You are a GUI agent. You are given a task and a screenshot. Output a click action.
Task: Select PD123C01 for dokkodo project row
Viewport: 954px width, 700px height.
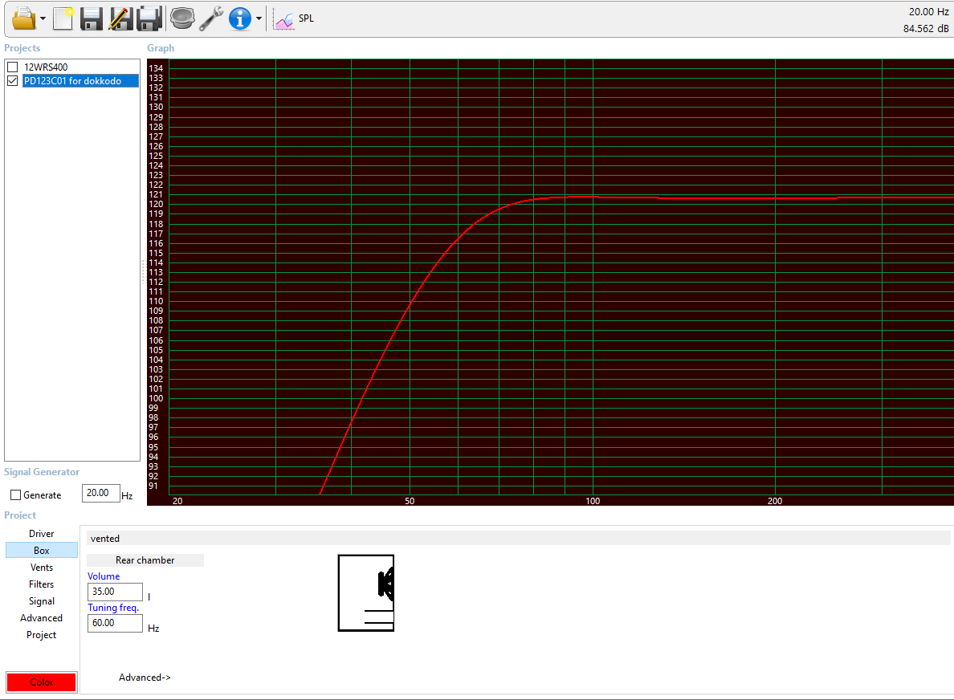click(x=80, y=81)
